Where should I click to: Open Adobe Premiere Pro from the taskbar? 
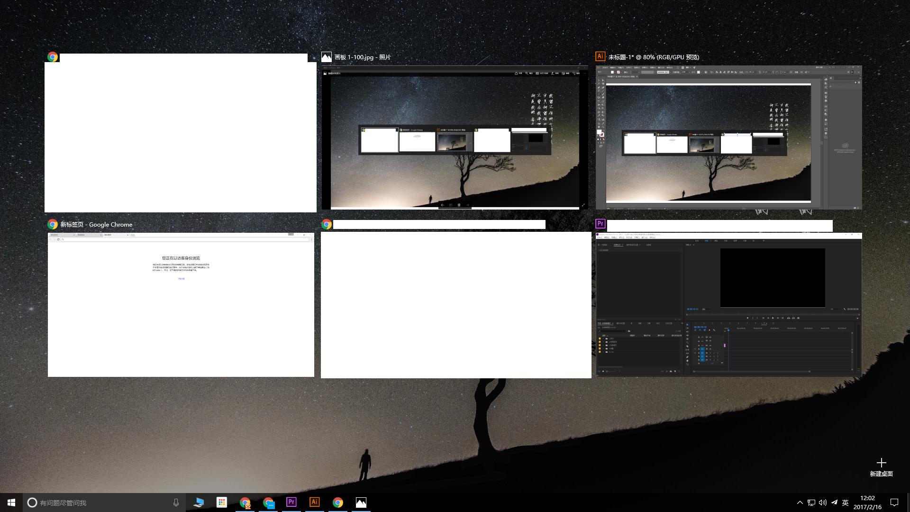coord(291,502)
